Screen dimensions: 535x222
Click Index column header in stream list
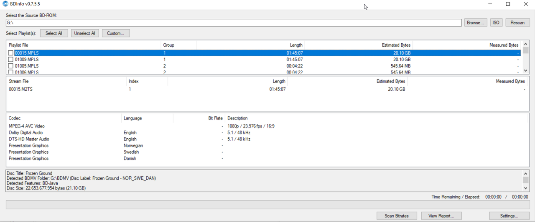[147, 82]
